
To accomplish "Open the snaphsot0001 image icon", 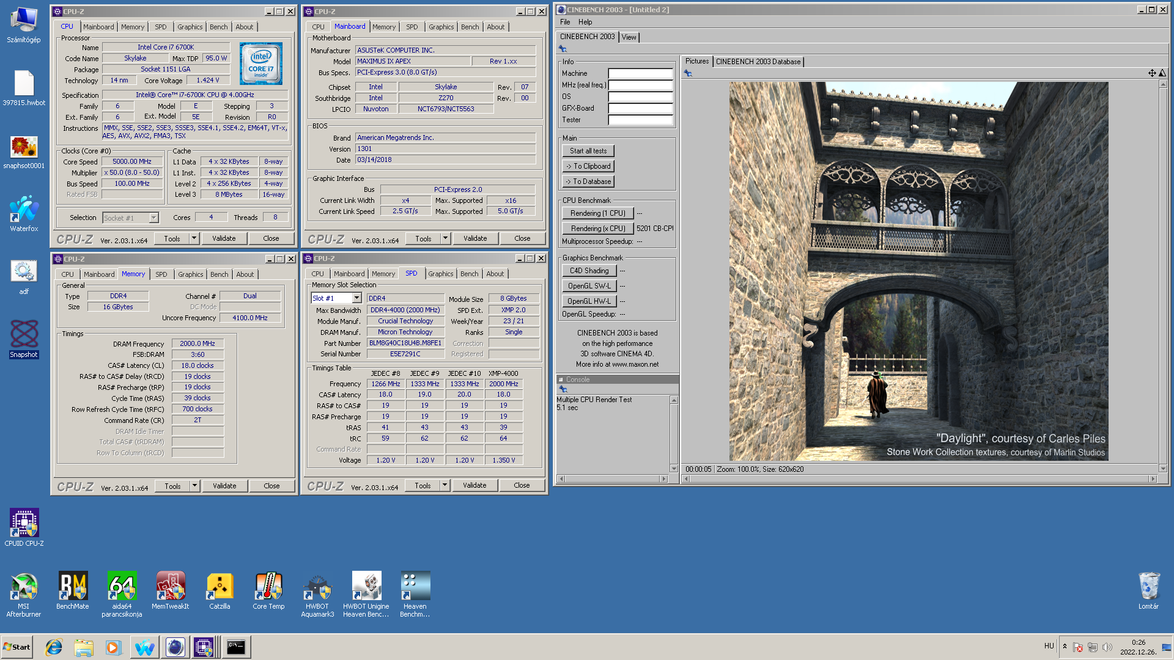I will pos(24,152).
